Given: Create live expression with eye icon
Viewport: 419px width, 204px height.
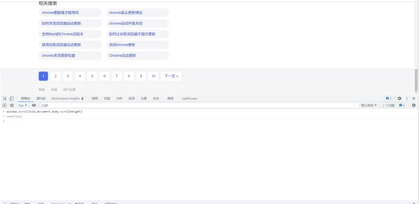Looking at the screenshot, I should pyautogui.click(x=34, y=105).
